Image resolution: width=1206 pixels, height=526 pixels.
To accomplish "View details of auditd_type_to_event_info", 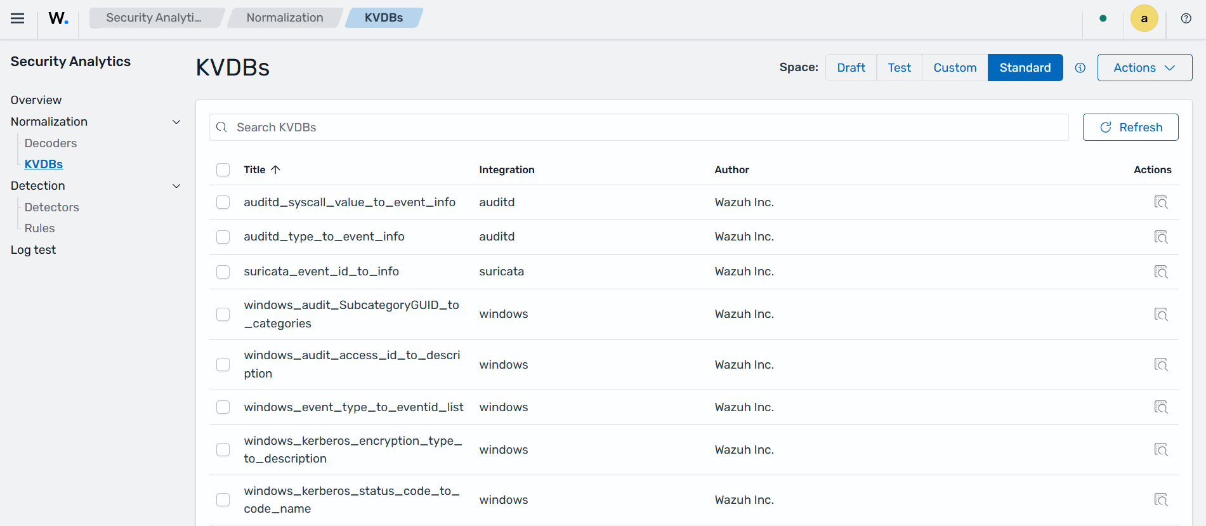I will click(1161, 237).
